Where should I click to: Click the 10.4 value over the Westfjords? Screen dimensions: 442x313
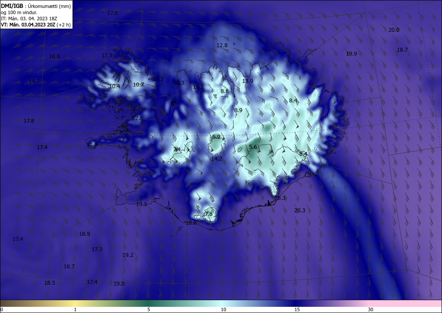[x=115, y=87]
